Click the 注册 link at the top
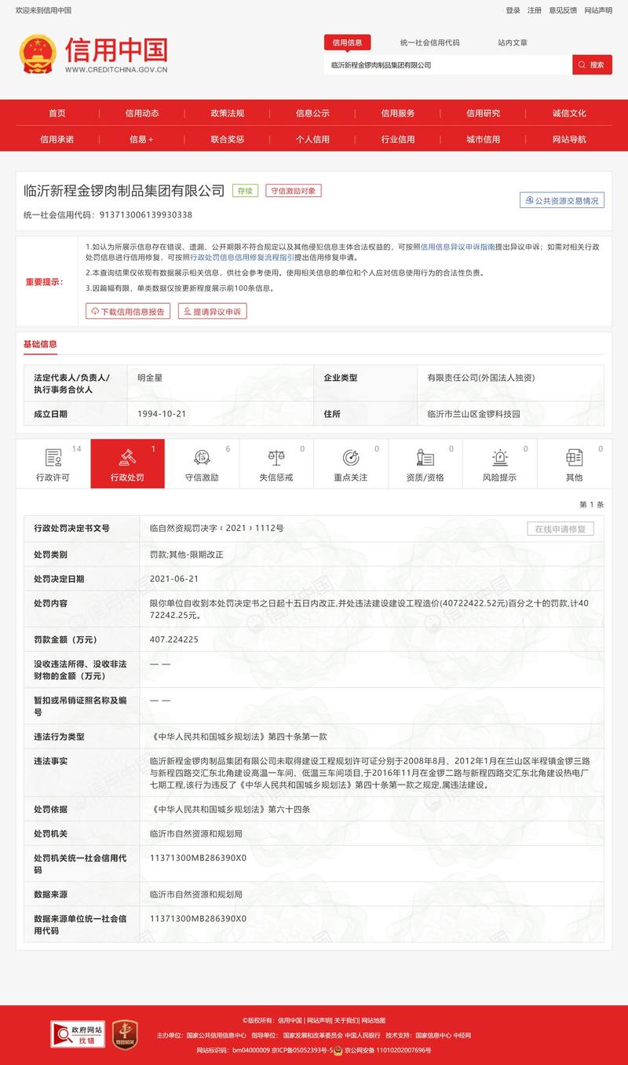This screenshot has height=1065, width=628. click(535, 10)
